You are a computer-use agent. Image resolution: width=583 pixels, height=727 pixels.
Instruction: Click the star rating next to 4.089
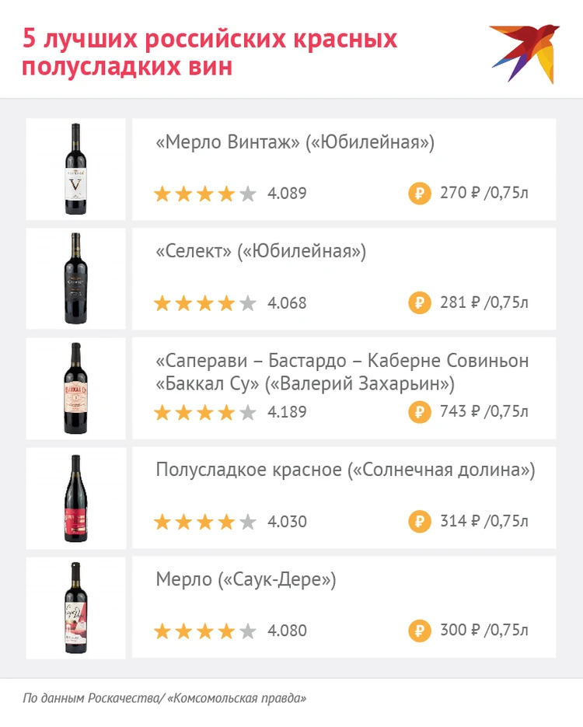[x=205, y=194]
